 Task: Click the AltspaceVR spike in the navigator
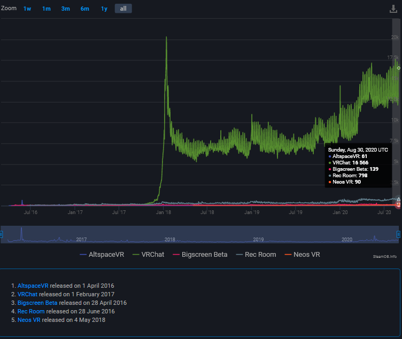(21, 233)
